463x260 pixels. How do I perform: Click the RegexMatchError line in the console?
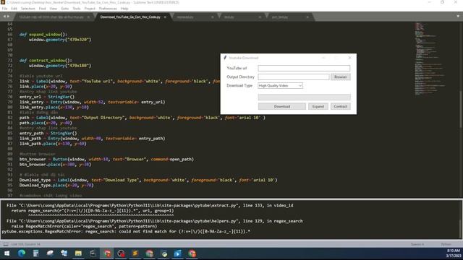point(126,231)
